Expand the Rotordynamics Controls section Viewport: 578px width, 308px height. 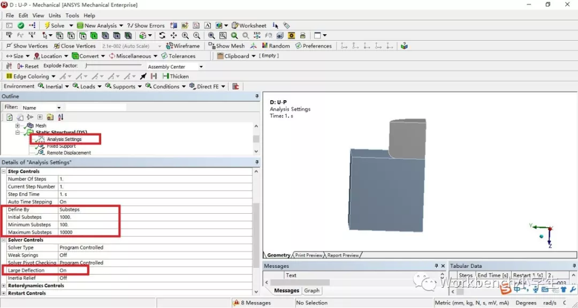coord(4,286)
